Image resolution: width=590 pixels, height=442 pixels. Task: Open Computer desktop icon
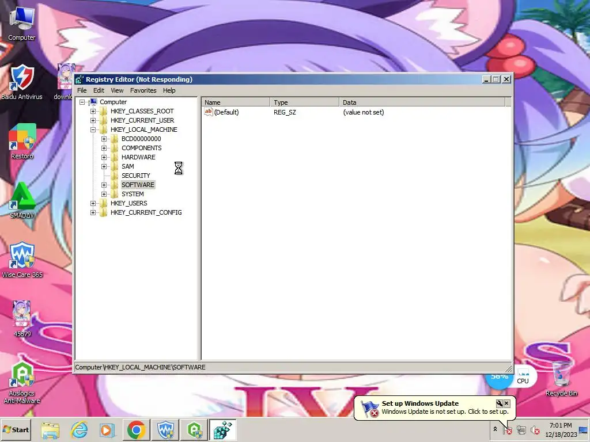22,23
